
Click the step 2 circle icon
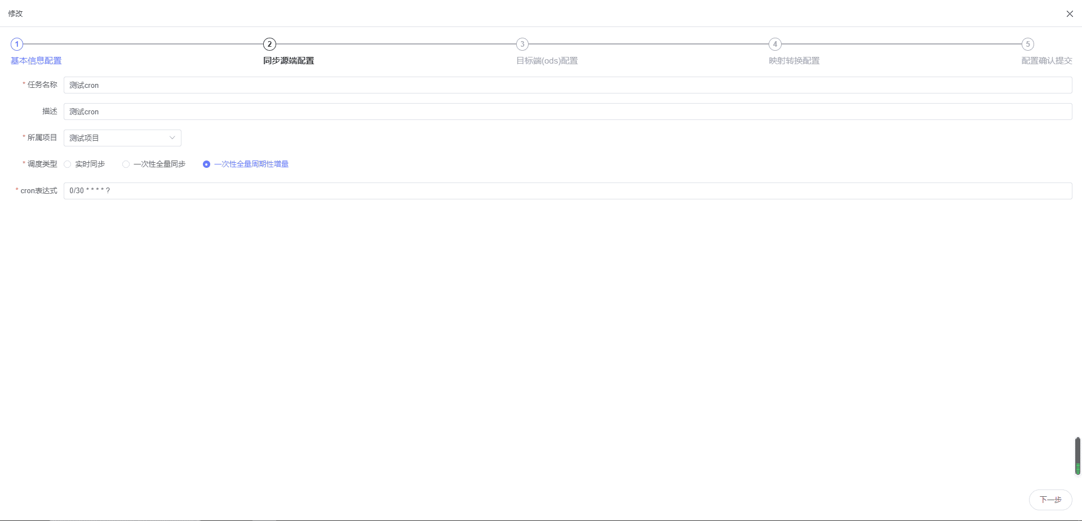269,44
